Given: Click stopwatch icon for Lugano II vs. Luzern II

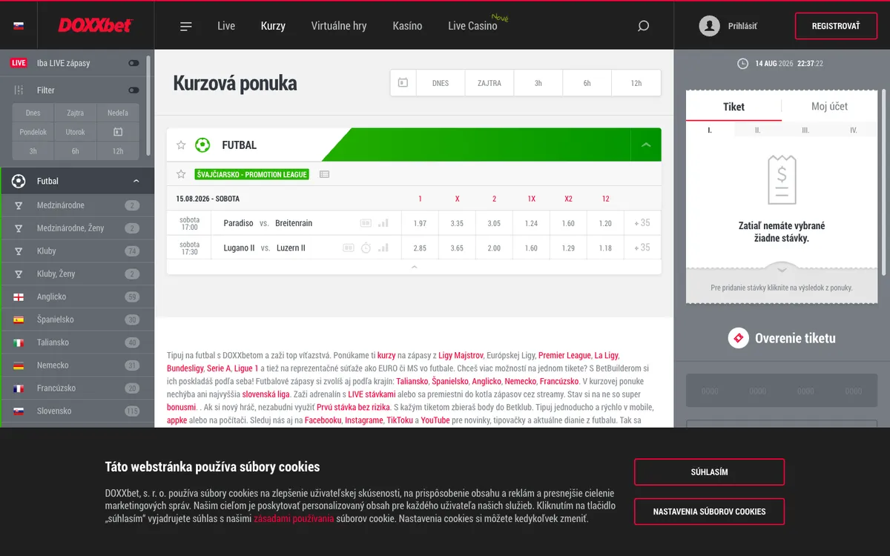Looking at the screenshot, I should 366,248.
